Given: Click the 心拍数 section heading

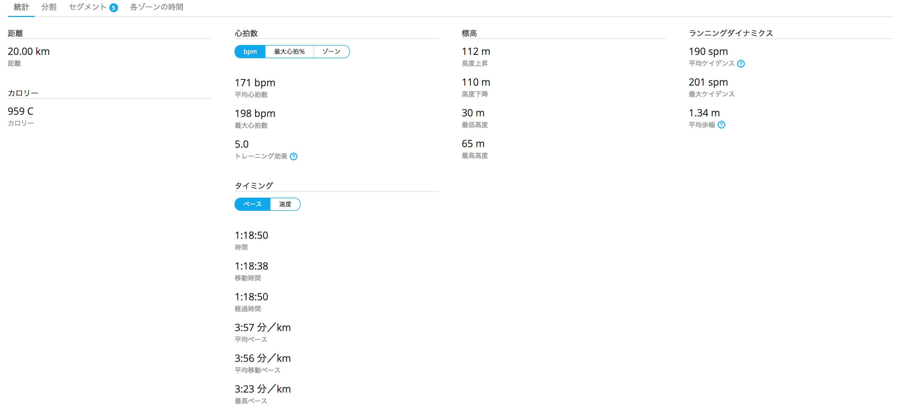Looking at the screenshot, I should (246, 33).
